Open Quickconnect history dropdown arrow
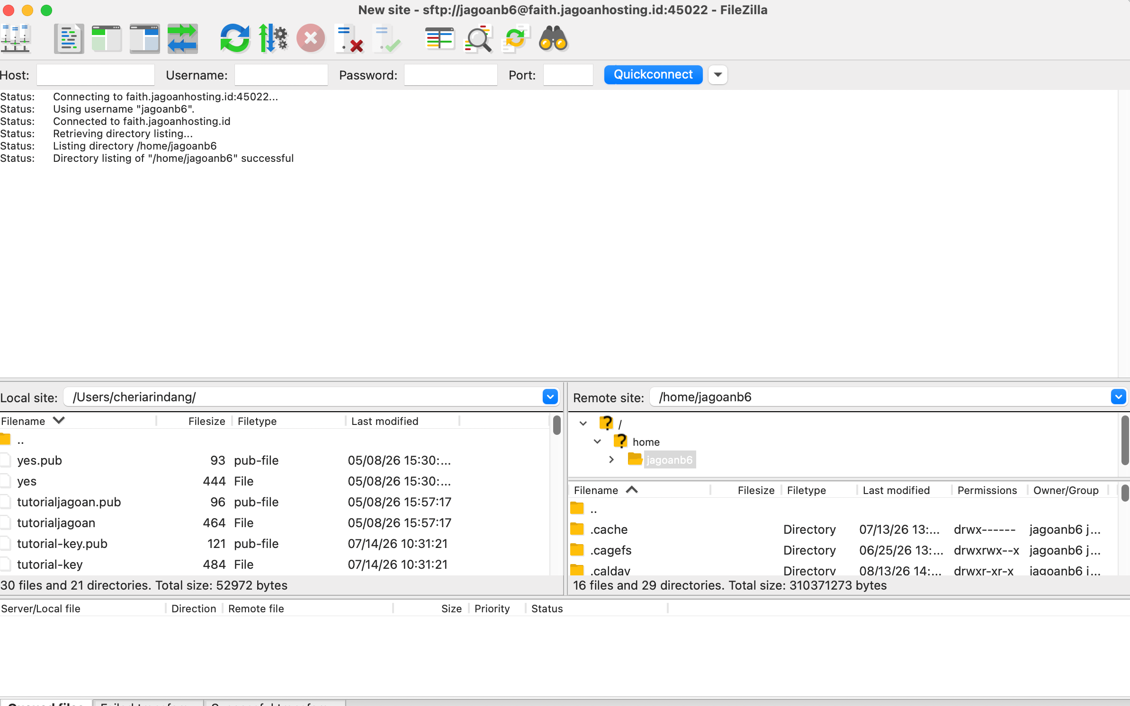This screenshot has height=706, width=1130. coord(718,75)
